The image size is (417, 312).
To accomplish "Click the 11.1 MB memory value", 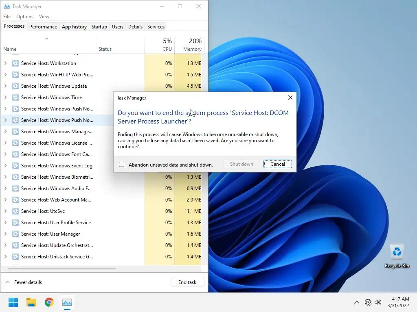I will 193,211.
